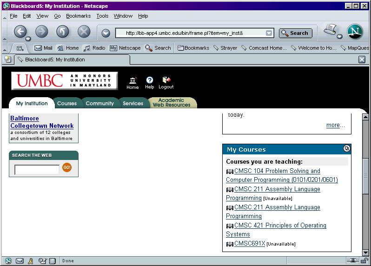The height and width of the screenshot is (266, 371).
Task: Open the unavailable CMSC 211 Assembly Language link
Action: [x=273, y=193]
